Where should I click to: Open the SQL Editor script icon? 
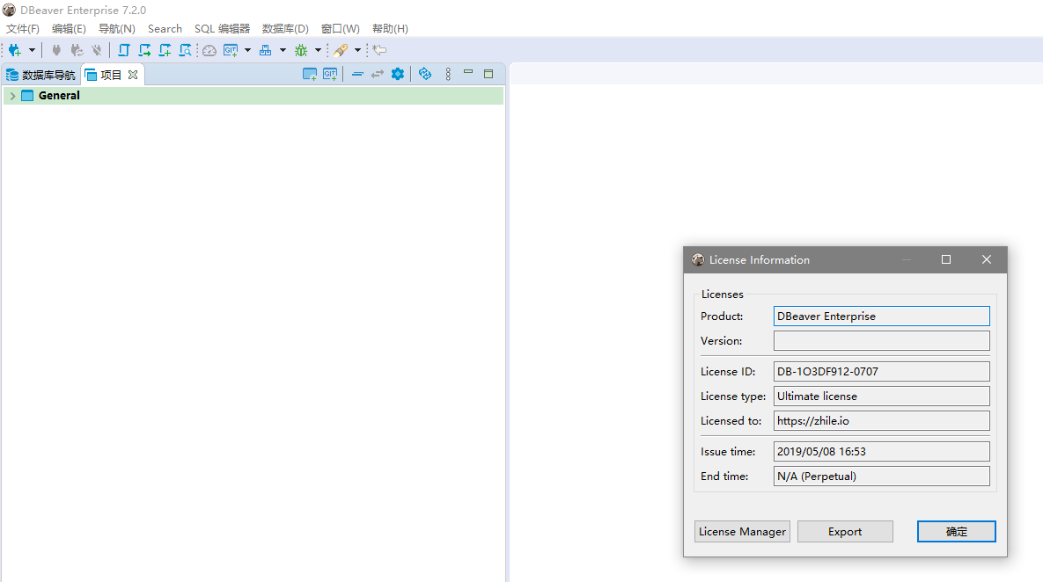(124, 50)
